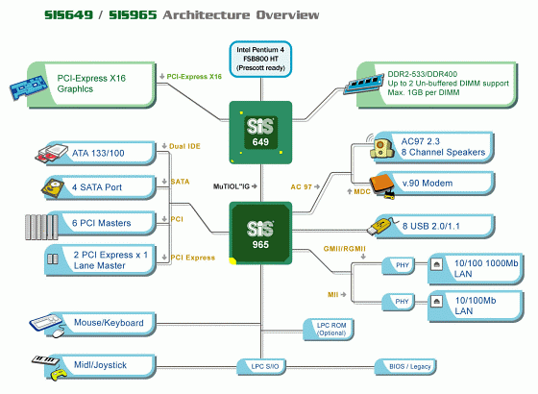The width and height of the screenshot is (538, 394).
Task: Click the Midi/Joystick text
Action: tap(100, 365)
